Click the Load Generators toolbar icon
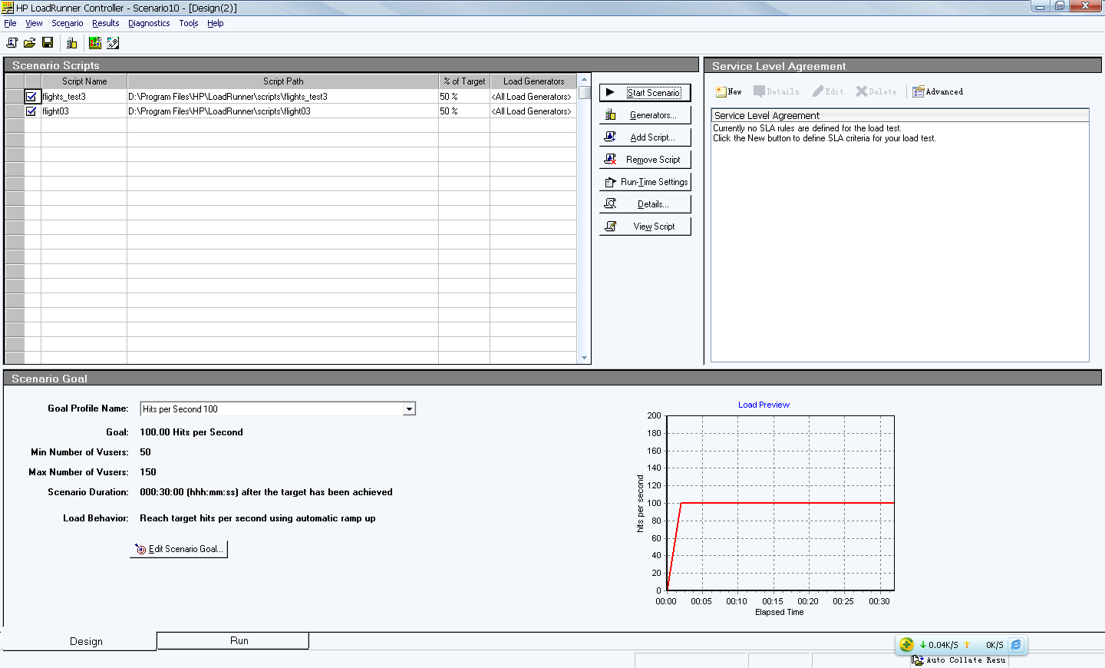Image resolution: width=1105 pixels, height=668 pixels. (x=71, y=43)
